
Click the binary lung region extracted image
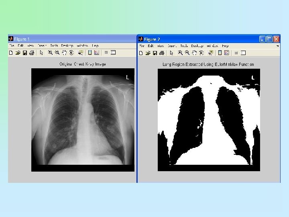click(209, 120)
